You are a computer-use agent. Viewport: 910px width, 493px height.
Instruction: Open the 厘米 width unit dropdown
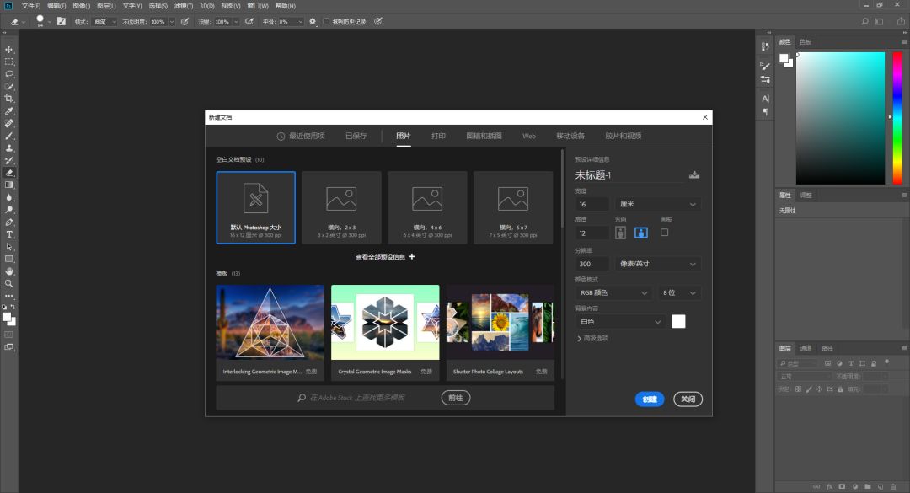point(658,204)
